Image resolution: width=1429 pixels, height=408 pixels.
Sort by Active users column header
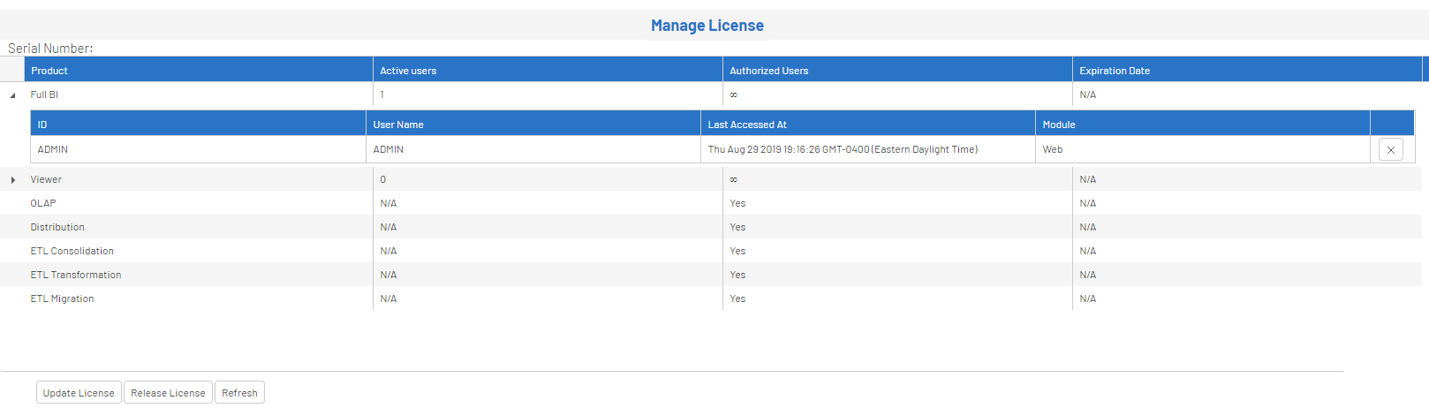(408, 71)
